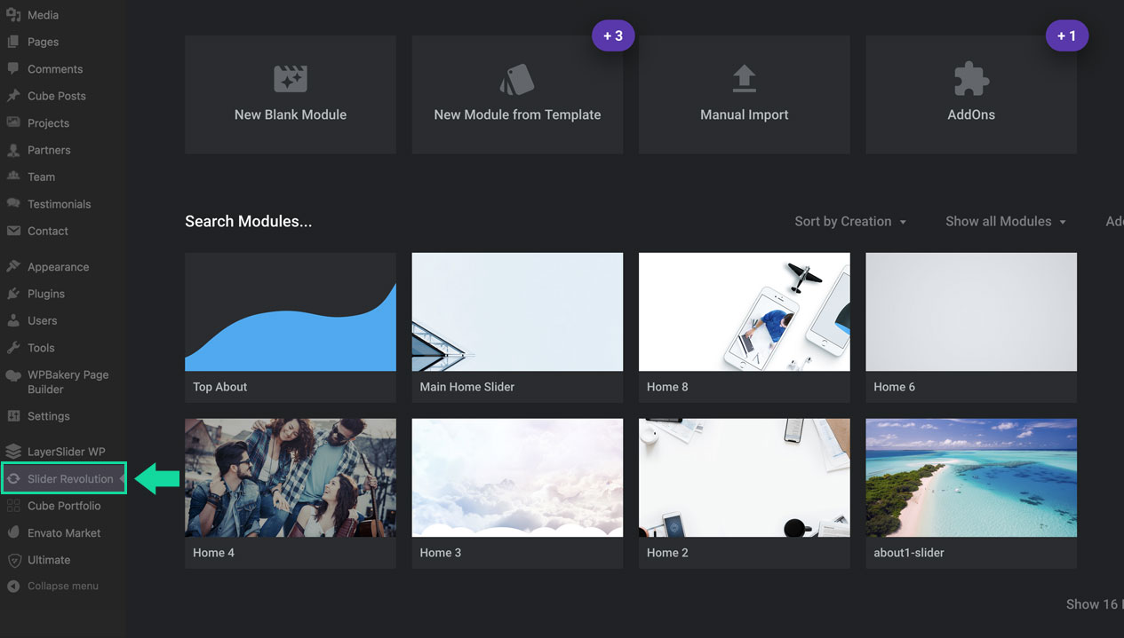This screenshot has height=638, width=1124.
Task: Click the +1 badge on AddOns card
Action: click(x=1066, y=36)
